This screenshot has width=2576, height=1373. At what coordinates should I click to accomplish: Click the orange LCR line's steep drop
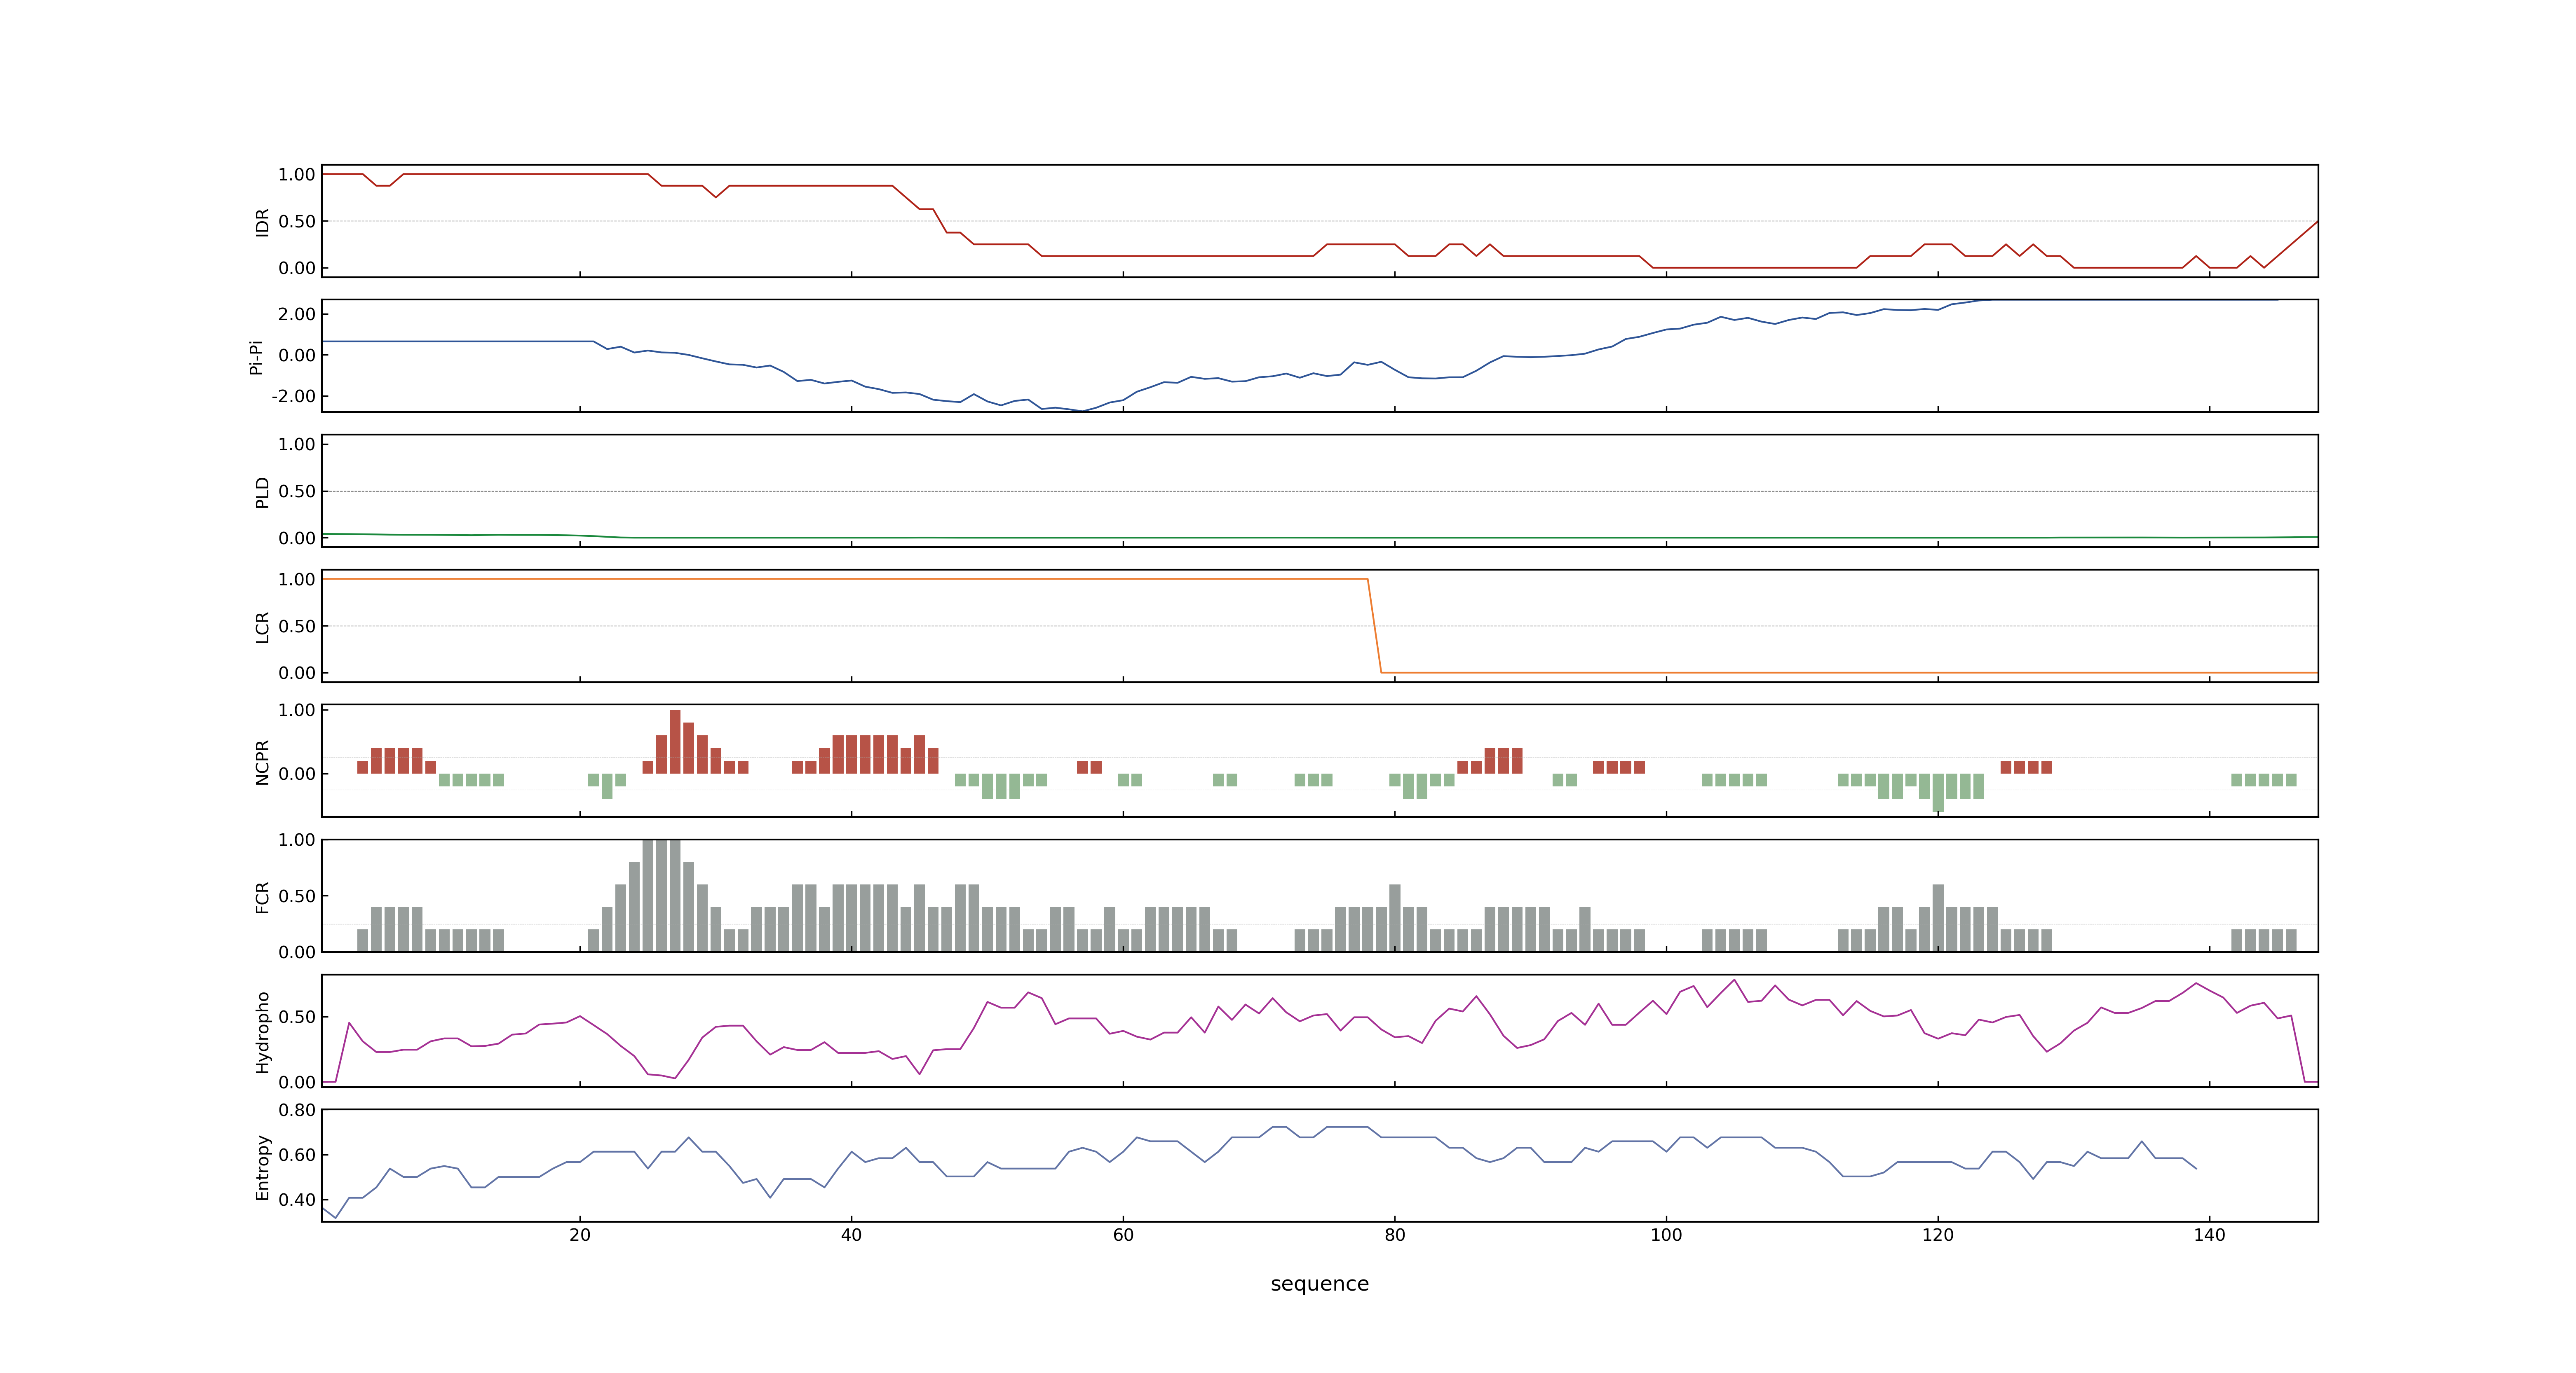(x=1374, y=626)
